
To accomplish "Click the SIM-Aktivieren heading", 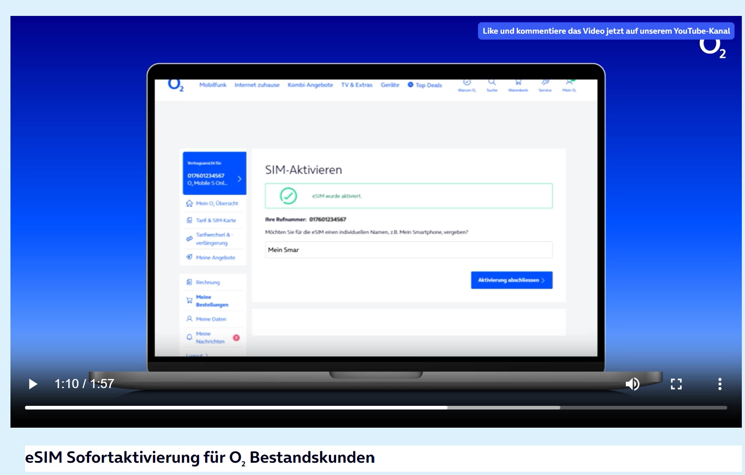I will pyautogui.click(x=303, y=170).
